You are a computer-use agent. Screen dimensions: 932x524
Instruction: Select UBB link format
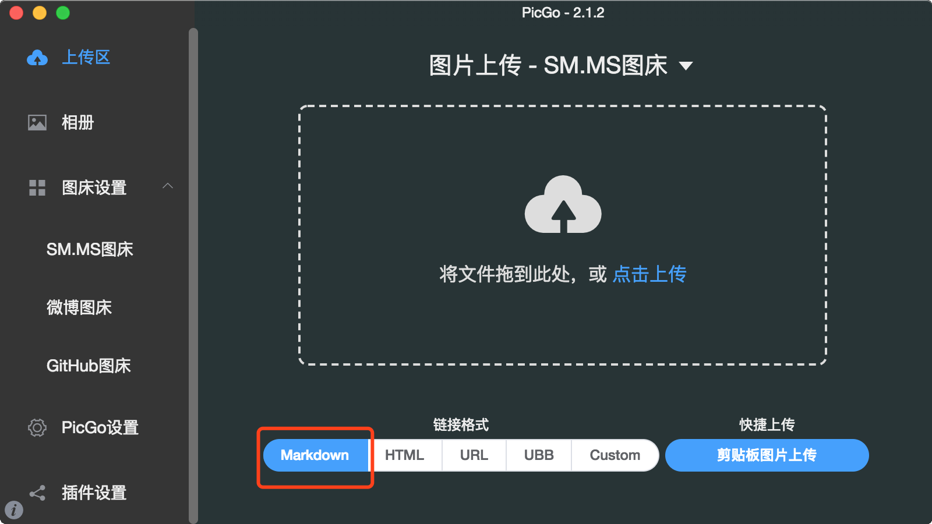(539, 455)
